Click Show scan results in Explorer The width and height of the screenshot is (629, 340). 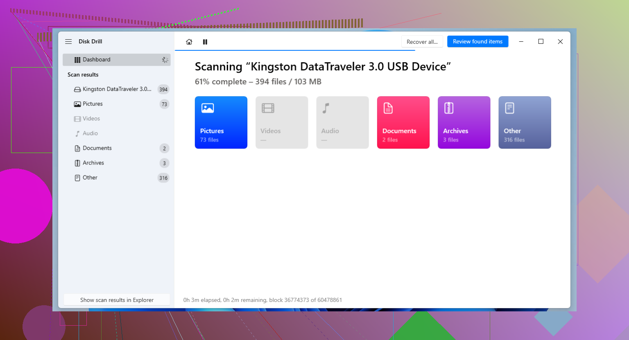(x=117, y=300)
